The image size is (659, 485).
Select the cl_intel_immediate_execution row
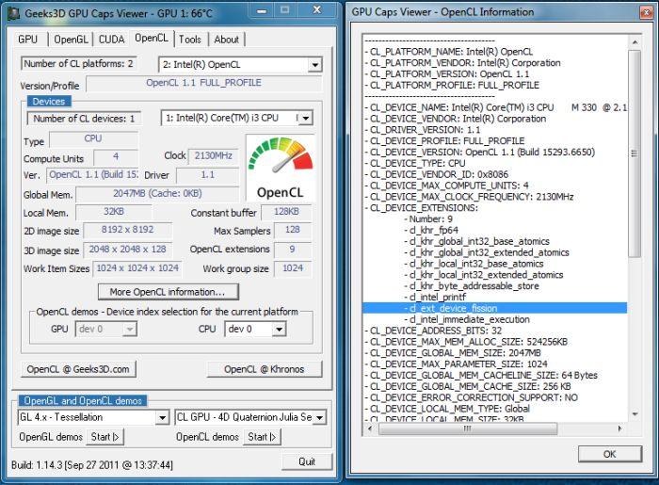[x=467, y=319]
